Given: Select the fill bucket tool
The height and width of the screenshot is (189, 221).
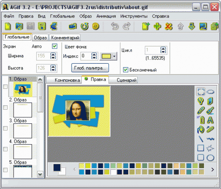Looking at the screenshot, I should 201,129.
